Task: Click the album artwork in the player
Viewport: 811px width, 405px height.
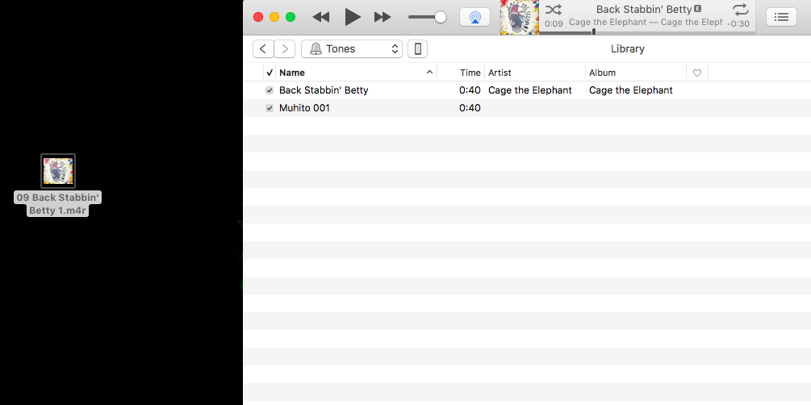Action: click(x=520, y=17)
